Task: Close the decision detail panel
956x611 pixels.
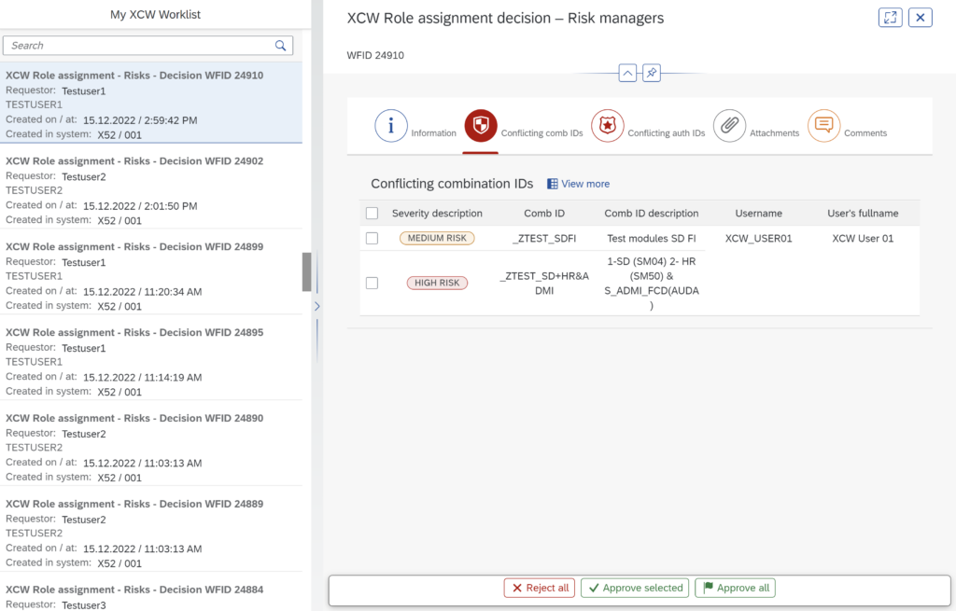Action: (x=920, y=18)
